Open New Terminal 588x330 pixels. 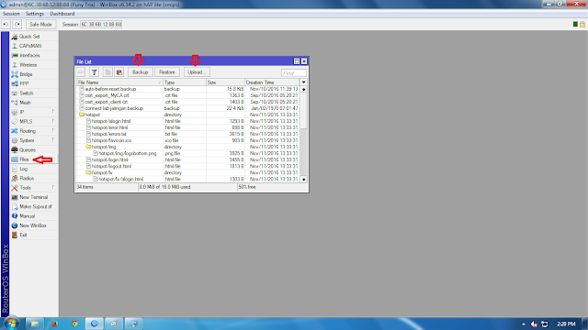click(33, 197)
